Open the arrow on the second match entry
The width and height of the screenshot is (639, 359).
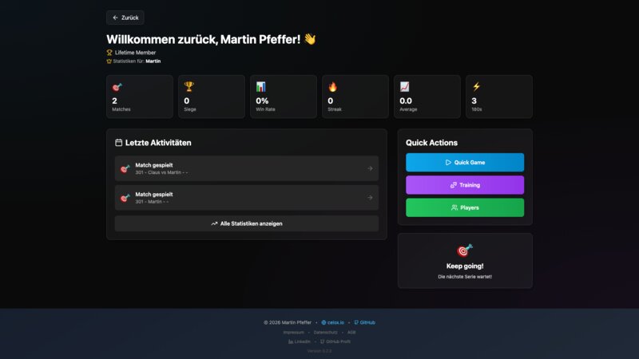pyautogui.click(x=370, y=198)
